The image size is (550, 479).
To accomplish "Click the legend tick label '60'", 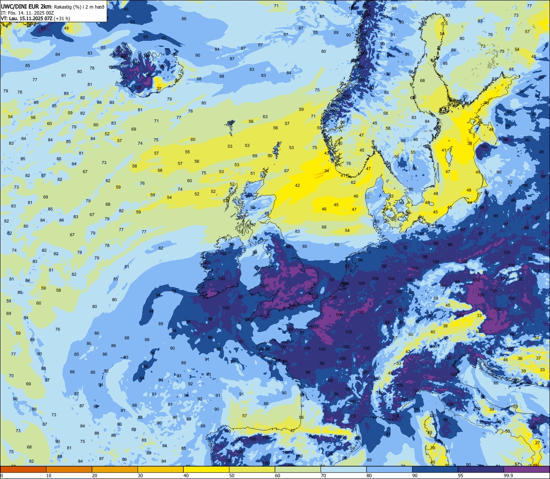I will (278, 476).
